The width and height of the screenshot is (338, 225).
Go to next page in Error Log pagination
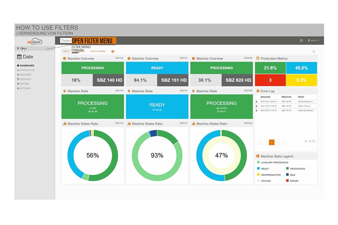[x=277, y=142]
